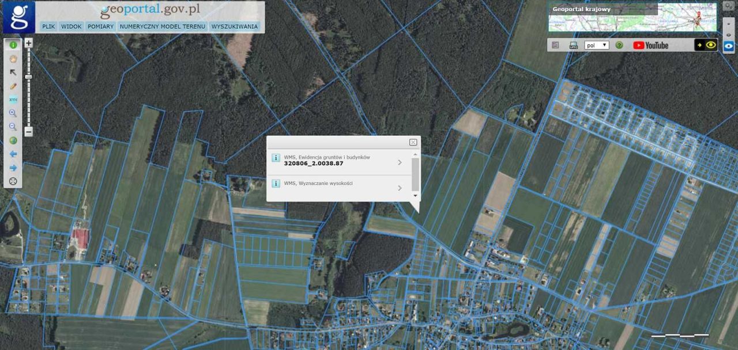Open the NUMERYCZNY MODEL TERENU menu

162,26
